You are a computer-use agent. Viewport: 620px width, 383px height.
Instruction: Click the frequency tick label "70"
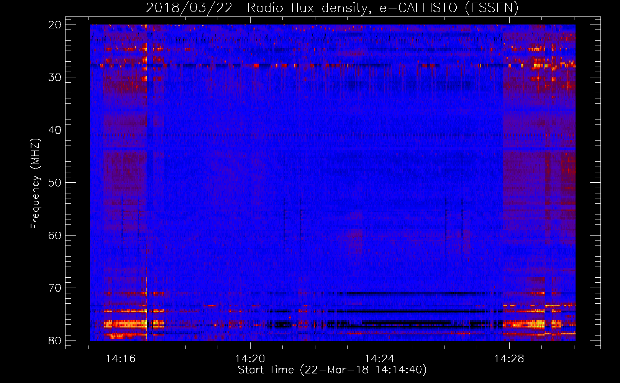click(x=55, y=288)
